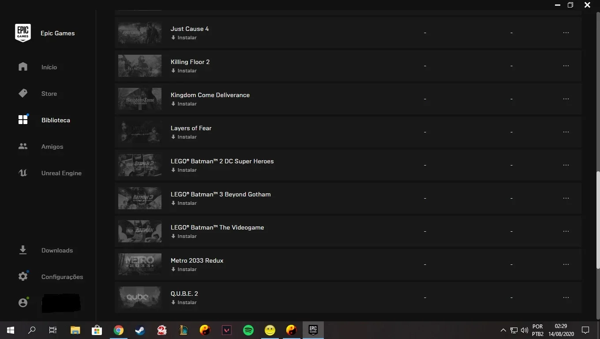Open more options for Killing Floor 2
This screenshot has height=339, width=600.
tap(566, 66)
